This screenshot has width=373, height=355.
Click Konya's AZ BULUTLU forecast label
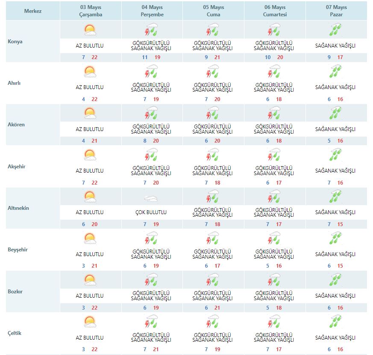click(x=90, y=45)
